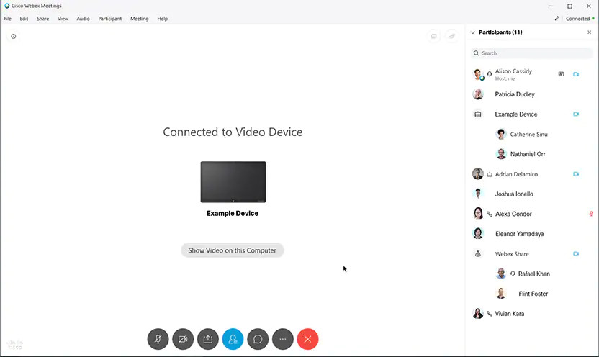Viewport: 599px width, 357px height.
Task: Open the meeting info icon
Action: (x=14, y=36)
